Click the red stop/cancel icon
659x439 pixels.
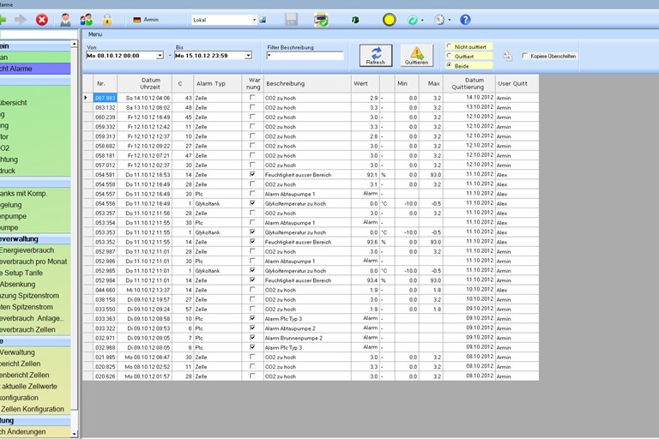[x=42, y=19]
